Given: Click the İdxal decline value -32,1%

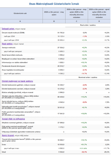Looking at the screenshot, I should point(84,152).
